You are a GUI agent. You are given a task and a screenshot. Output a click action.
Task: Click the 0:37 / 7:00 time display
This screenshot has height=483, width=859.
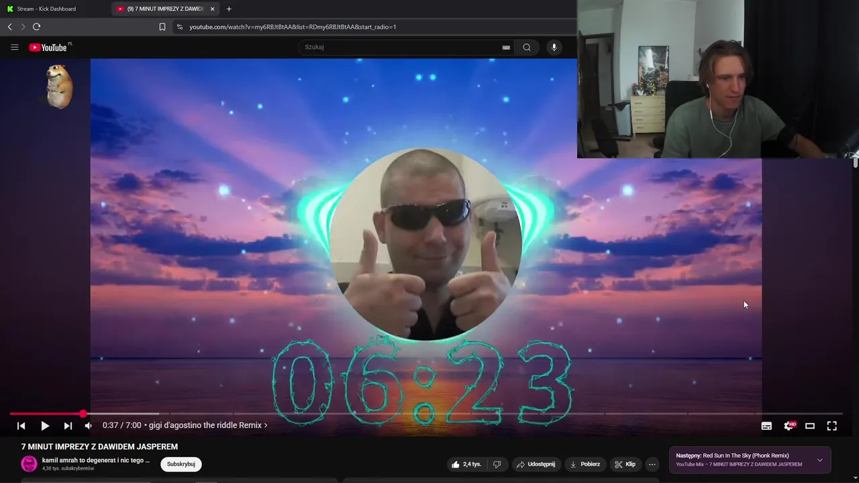(121, 425)
